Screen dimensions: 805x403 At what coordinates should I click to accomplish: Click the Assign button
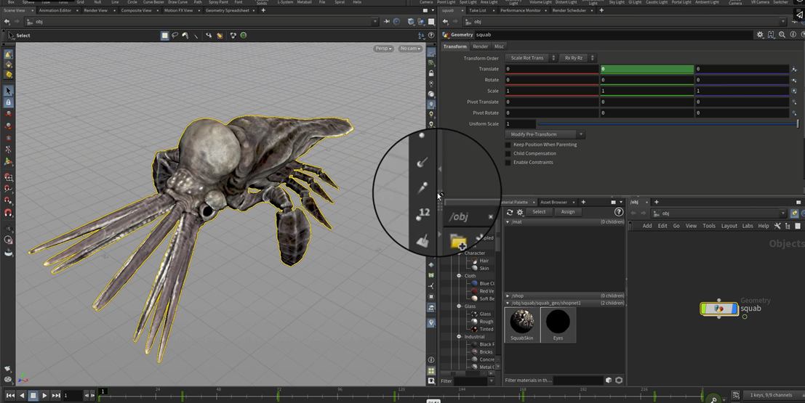click(x=568, y=212)
